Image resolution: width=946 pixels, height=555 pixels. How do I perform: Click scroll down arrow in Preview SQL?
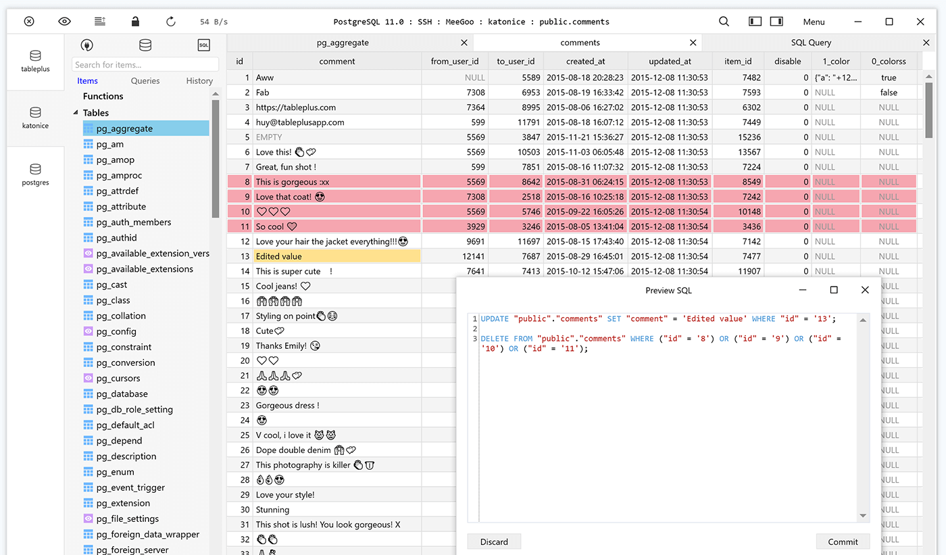pos(863,516)
